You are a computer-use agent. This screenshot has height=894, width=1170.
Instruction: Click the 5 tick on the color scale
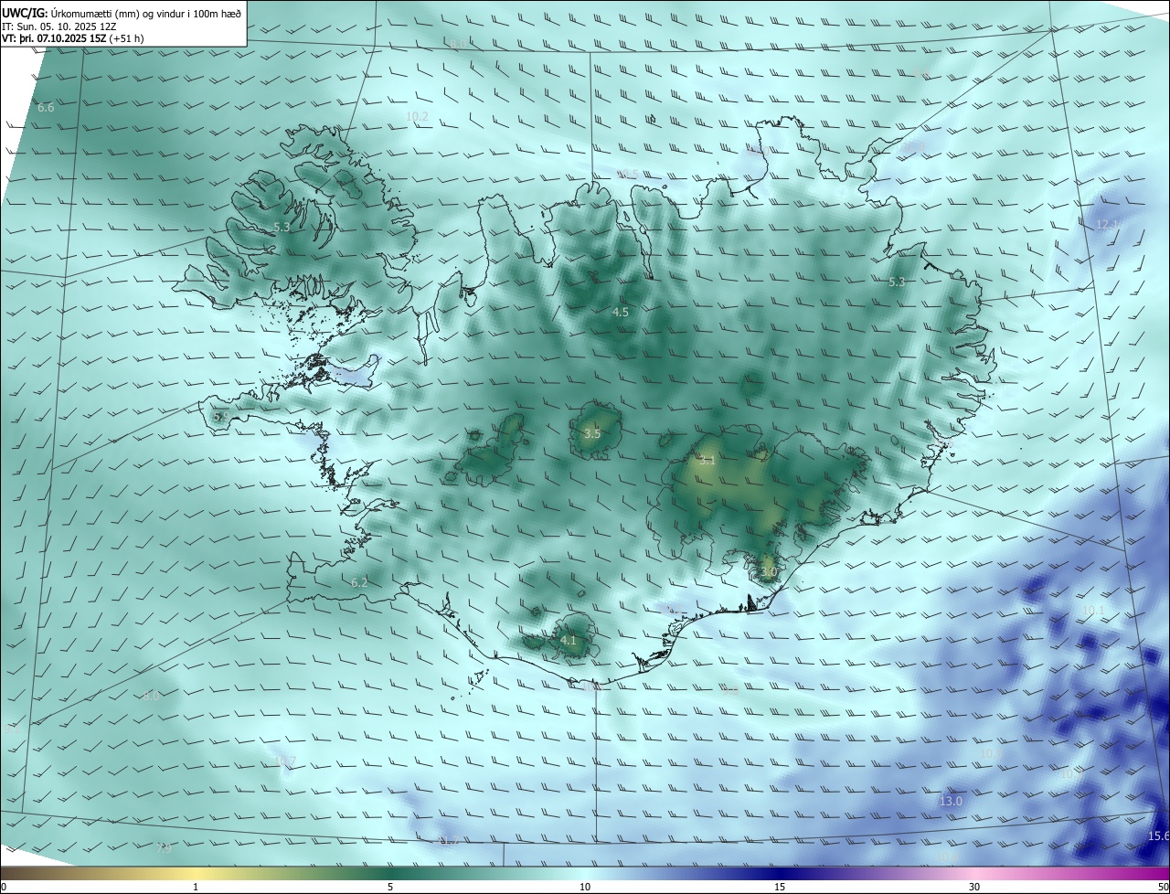(390, 887)
